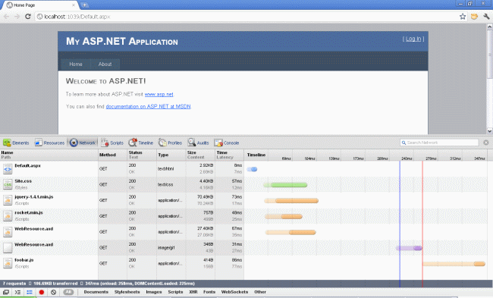Close DevTools with the round X icon
Screen dimensions: 493x298
coord(485,143)
